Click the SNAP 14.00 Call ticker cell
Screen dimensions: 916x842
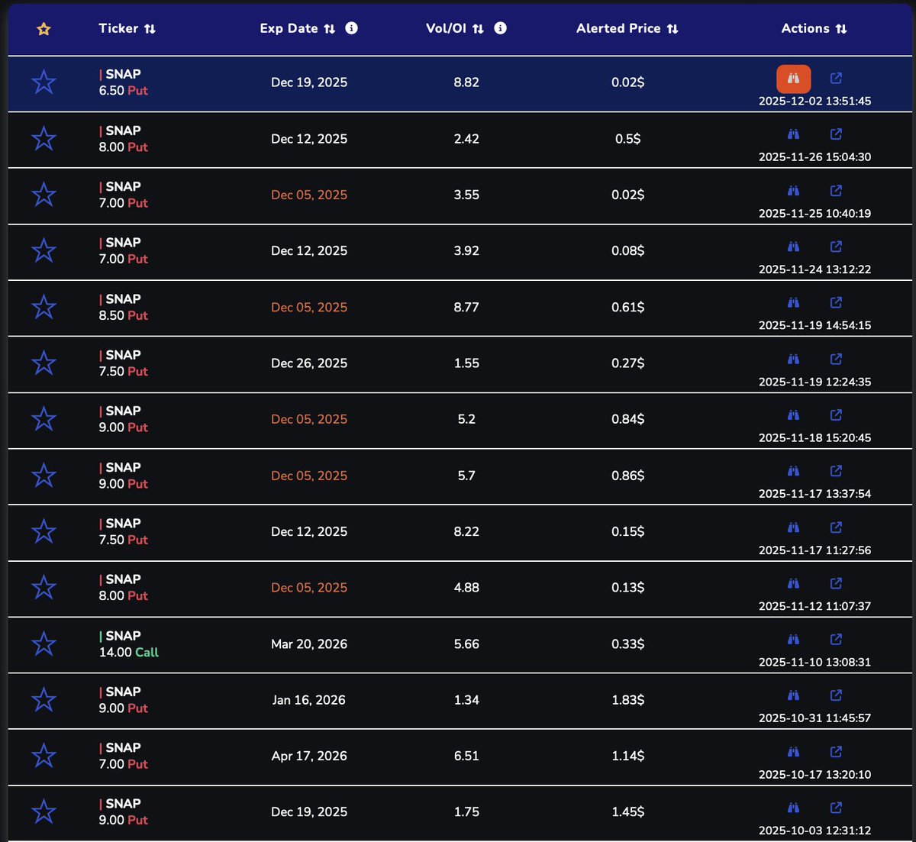(128, 644)
